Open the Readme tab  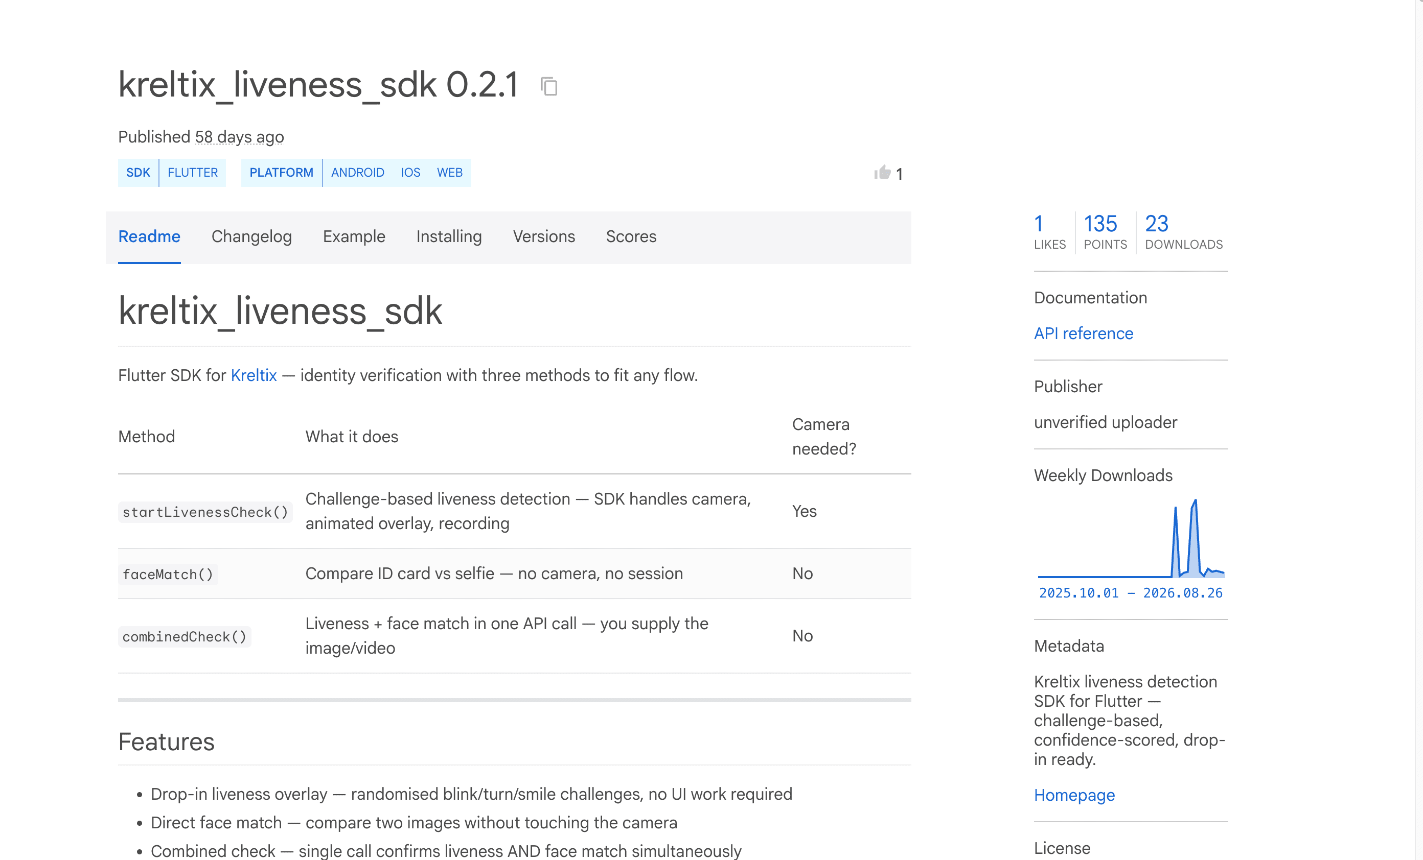click(x=150, y=236)
